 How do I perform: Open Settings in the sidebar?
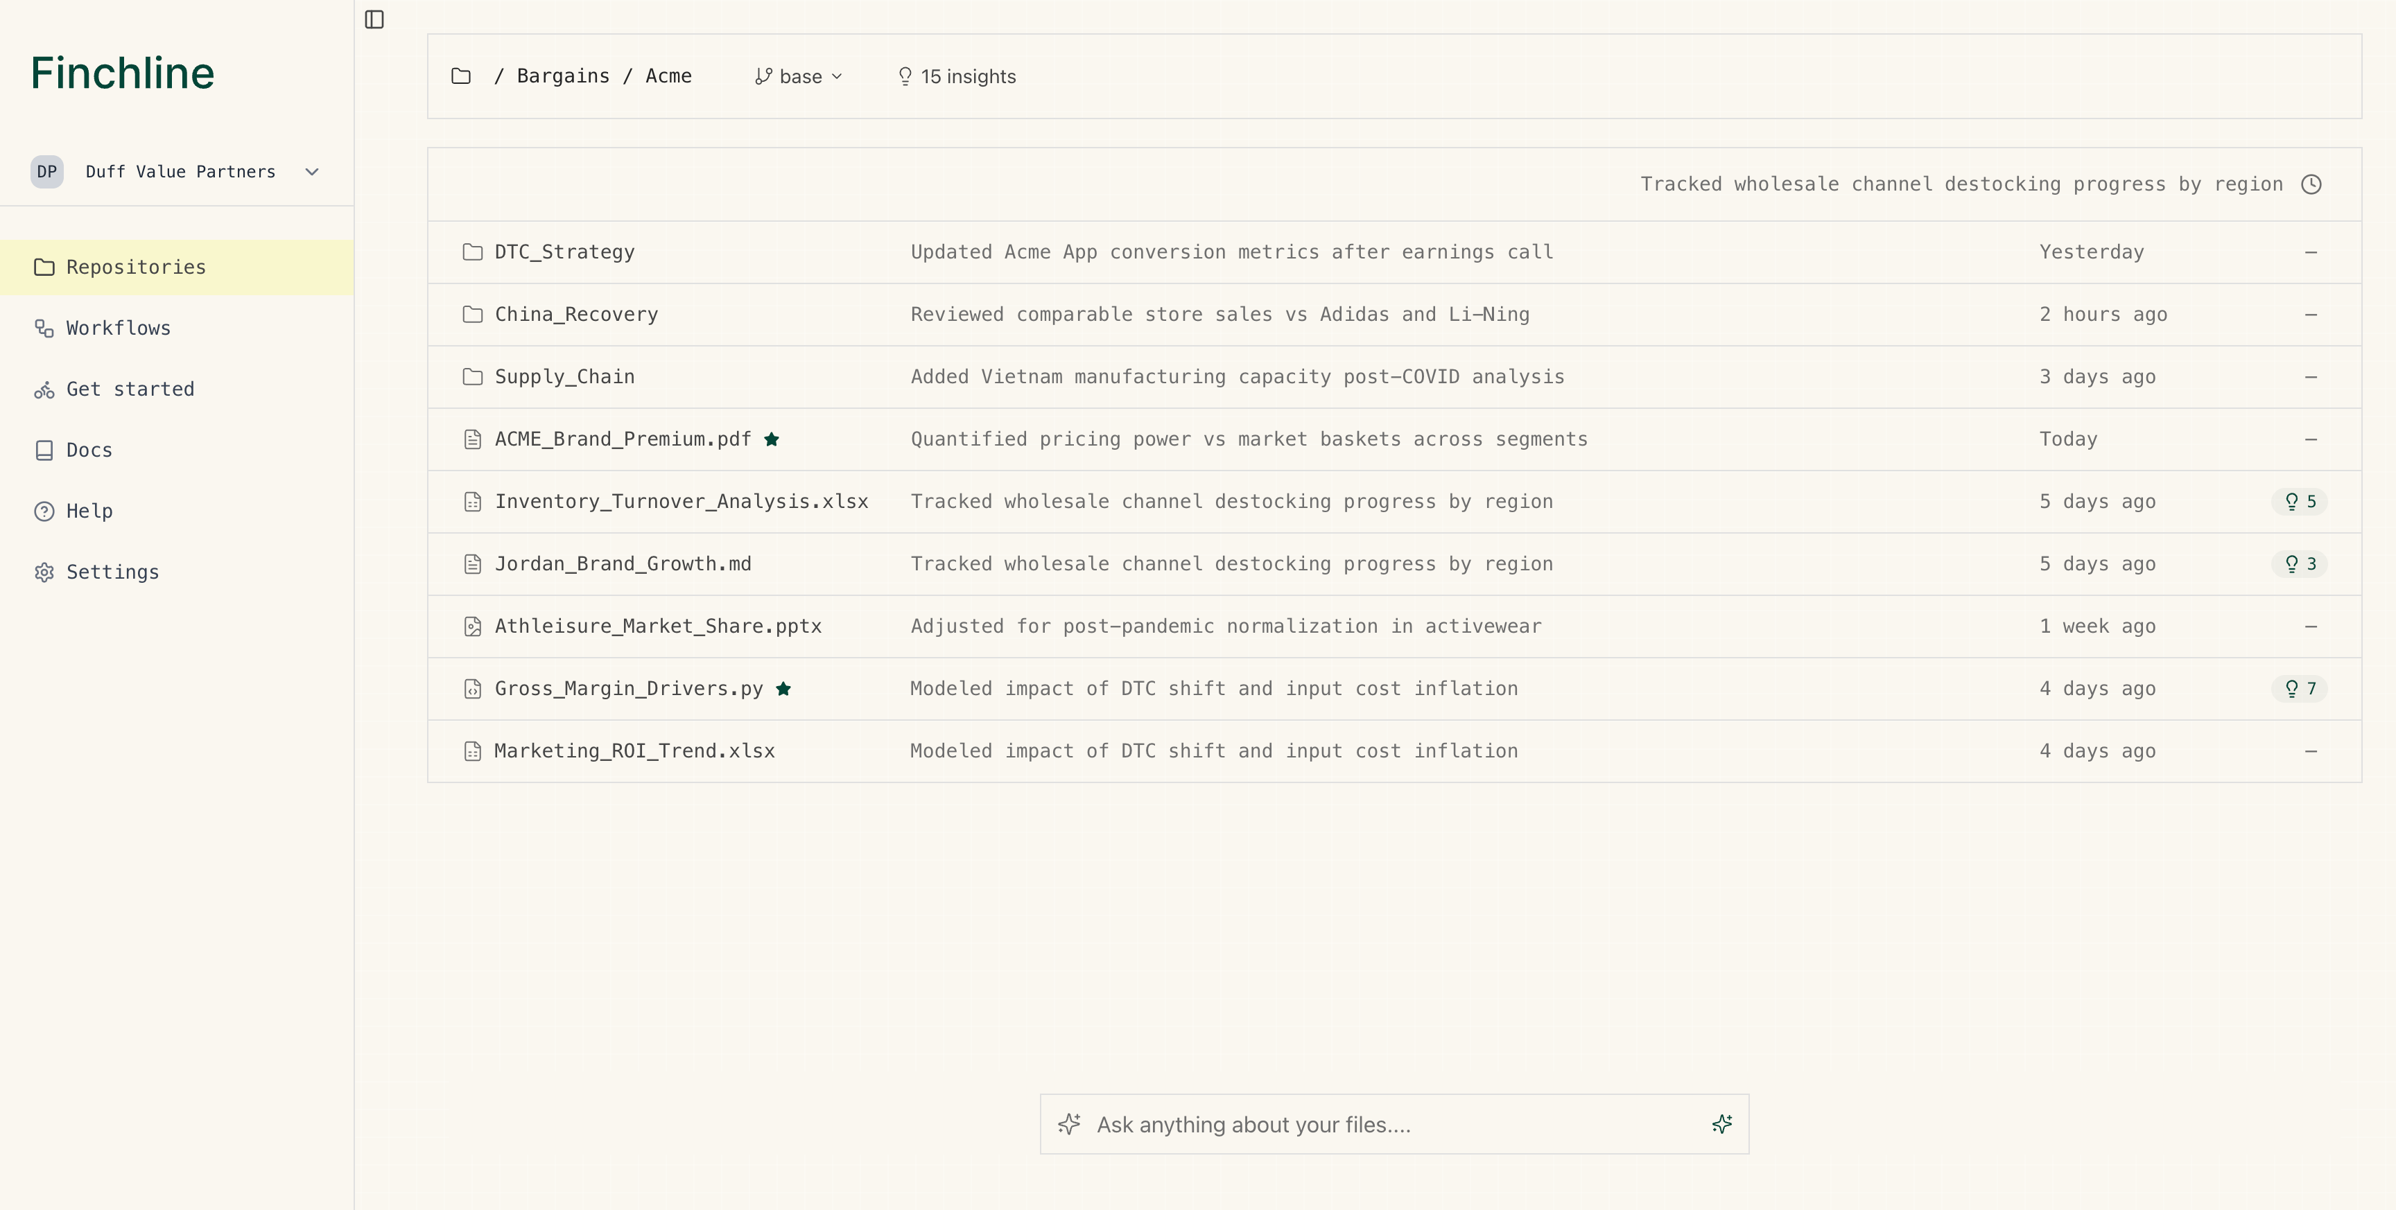pyautogui.click(x=177, y=572)
